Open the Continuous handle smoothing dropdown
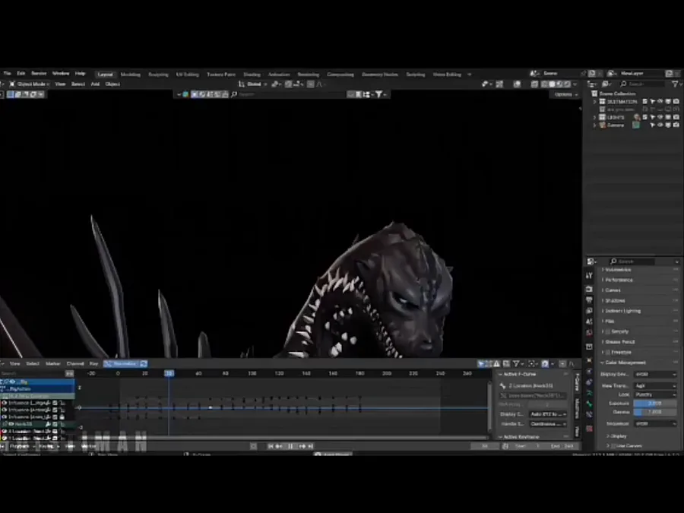This screenshot has width=684, height=513. pyautogui.click(x=548, y=423)
